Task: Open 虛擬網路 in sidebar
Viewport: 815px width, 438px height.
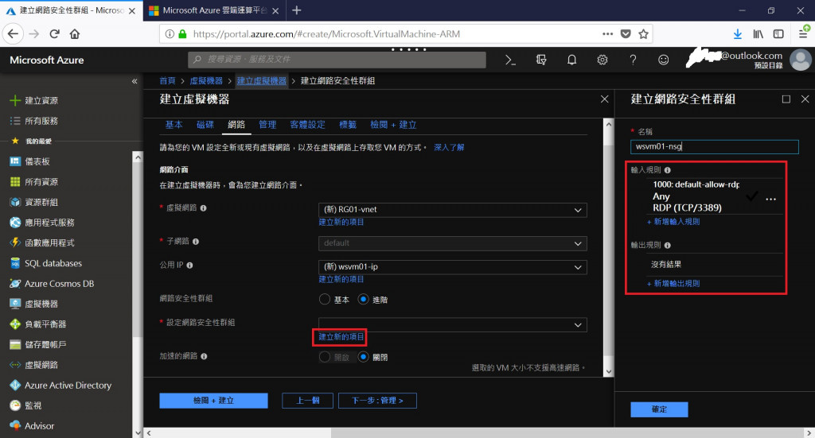Action: pyautogui.click(x=41, y=365)
